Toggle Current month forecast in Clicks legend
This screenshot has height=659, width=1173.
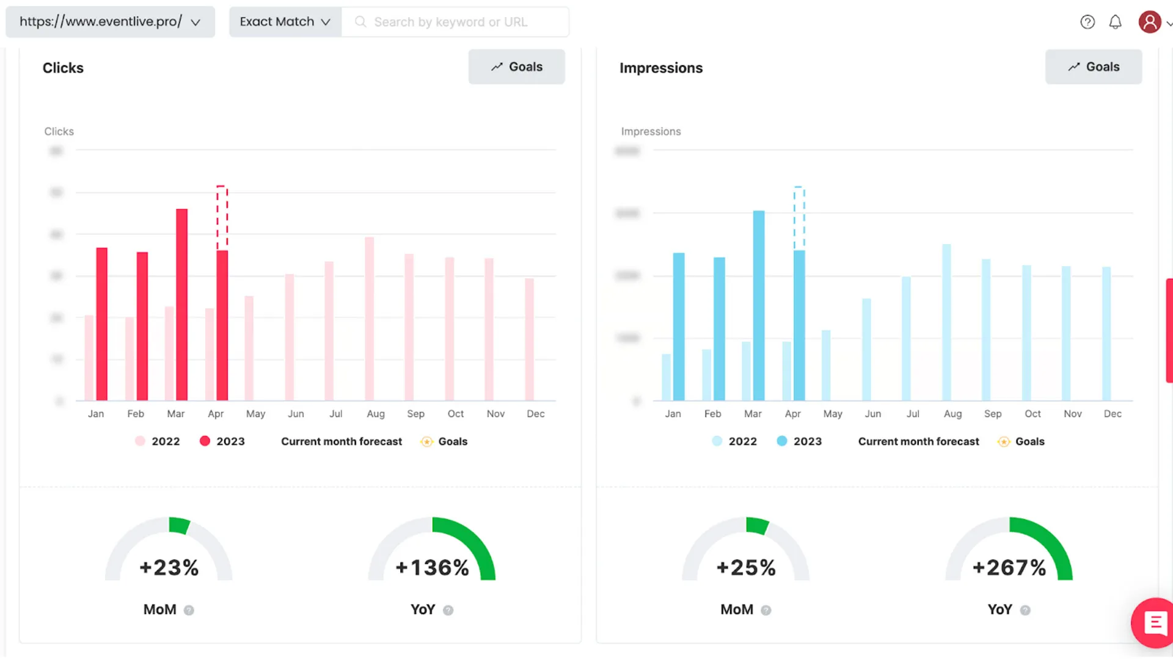pyautogui.click(x=341, y=441)
